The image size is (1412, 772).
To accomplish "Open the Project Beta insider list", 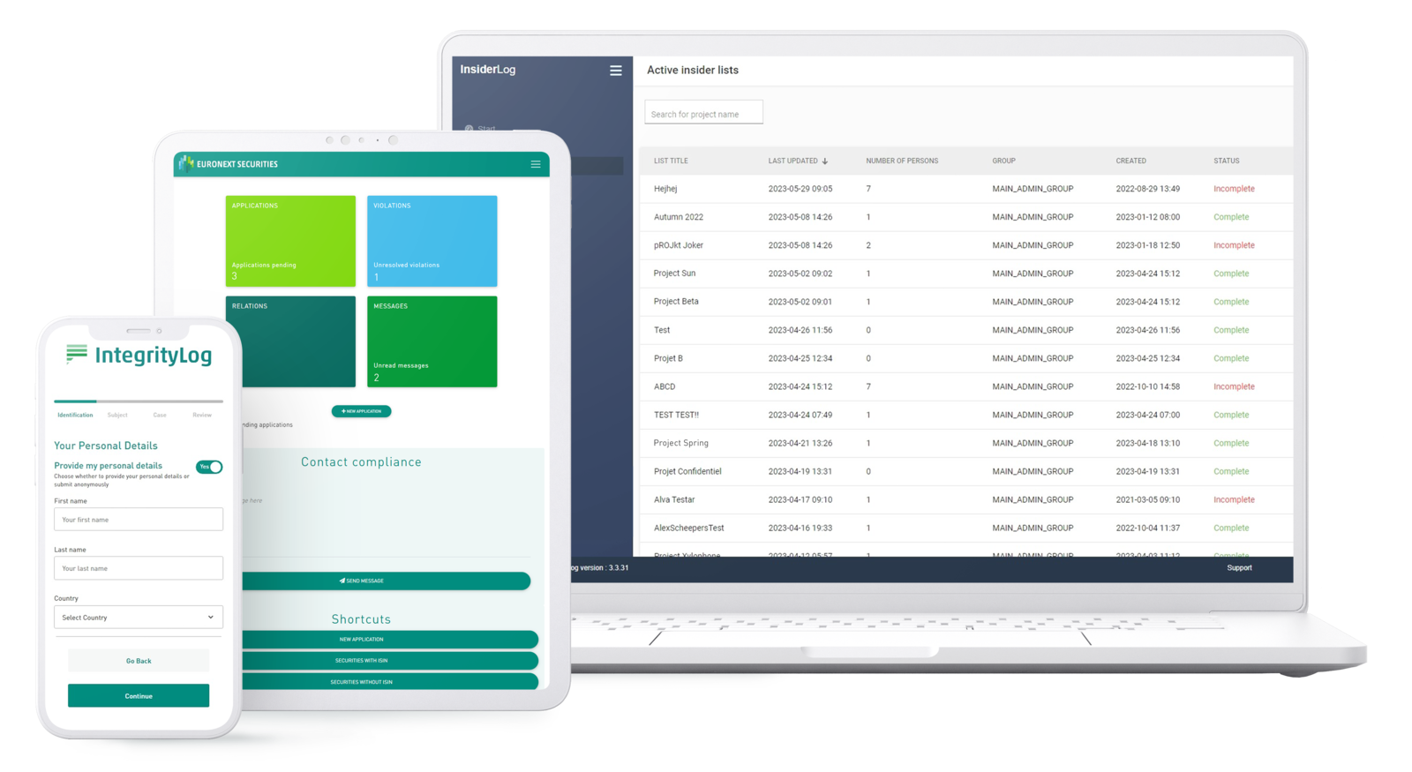I will click(x=966, y=302).
